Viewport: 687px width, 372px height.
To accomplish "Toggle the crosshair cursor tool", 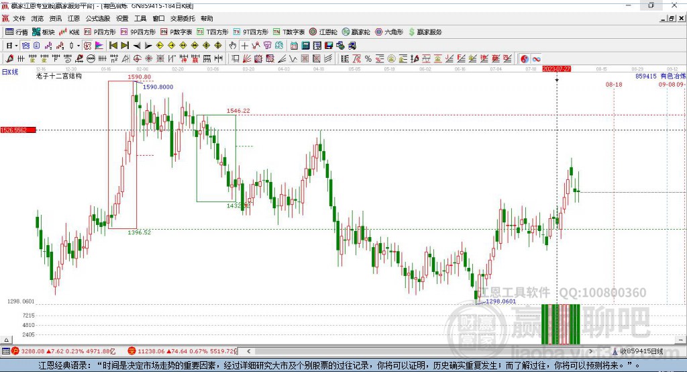I will tap(244, 46).
